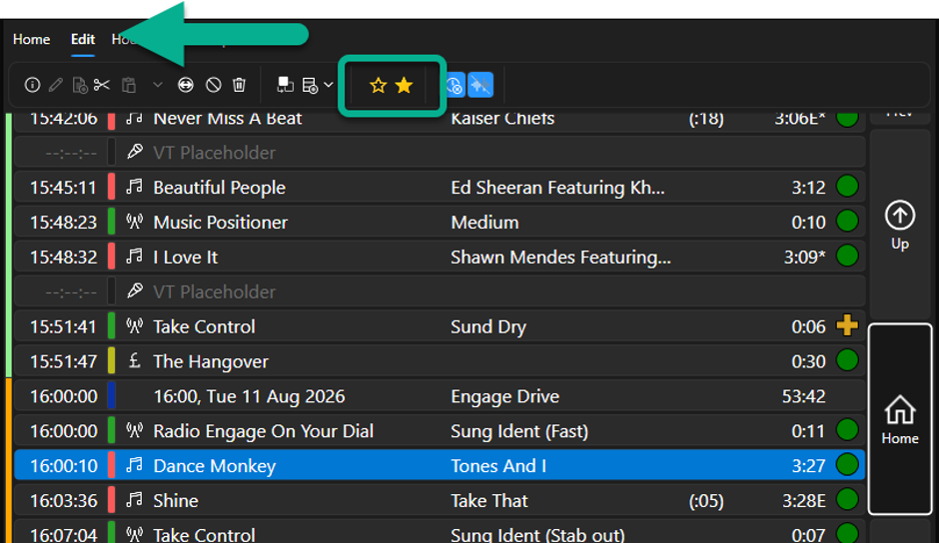This screenshot has width=939, height=543.
Task: Click the item information icon
Action: [32, 85]
